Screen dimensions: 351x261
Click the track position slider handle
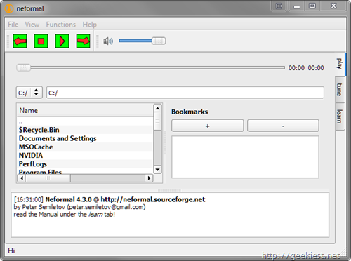(x=23, y=68)
